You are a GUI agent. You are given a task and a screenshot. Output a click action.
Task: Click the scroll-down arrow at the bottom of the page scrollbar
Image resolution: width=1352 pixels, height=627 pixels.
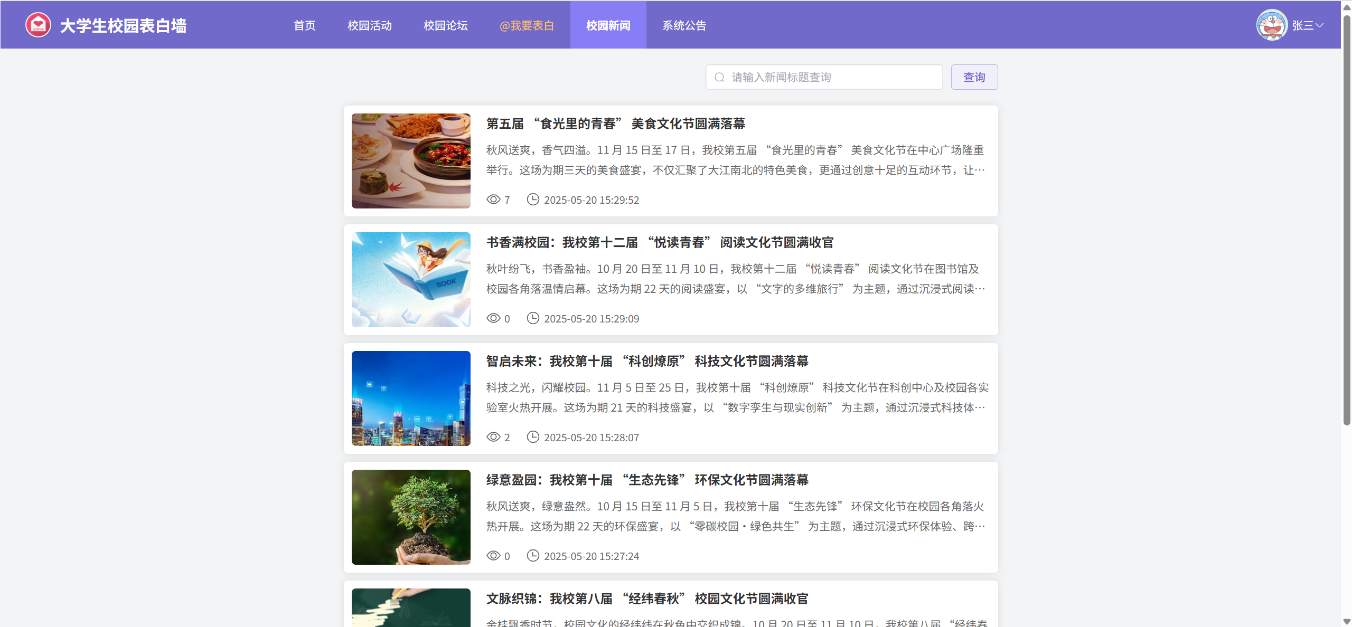pos(1347,622)
